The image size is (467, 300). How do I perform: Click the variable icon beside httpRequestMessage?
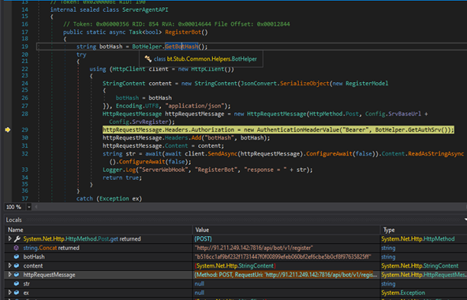(17, 275)
